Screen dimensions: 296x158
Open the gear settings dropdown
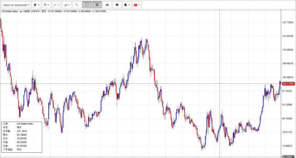coord(127,5)
